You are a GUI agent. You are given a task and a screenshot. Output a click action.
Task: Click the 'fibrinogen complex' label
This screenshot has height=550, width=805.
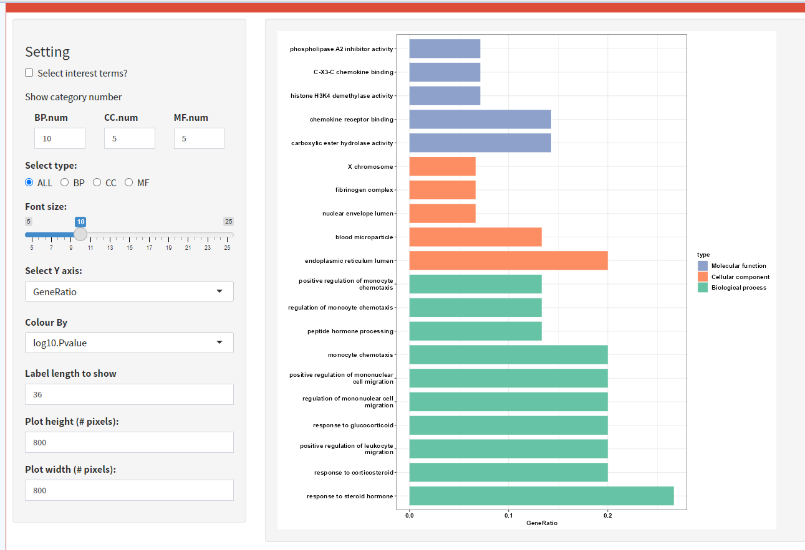coord(364,190)
